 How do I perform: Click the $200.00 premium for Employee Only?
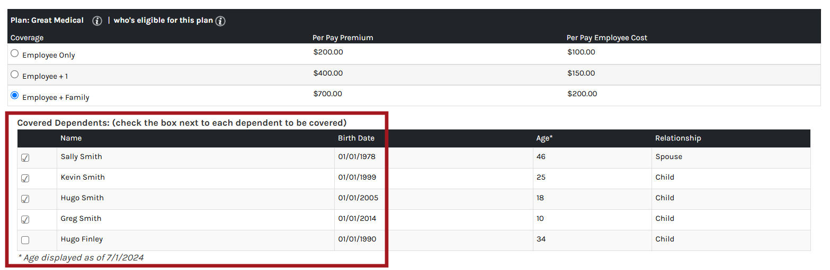(328, 52)
